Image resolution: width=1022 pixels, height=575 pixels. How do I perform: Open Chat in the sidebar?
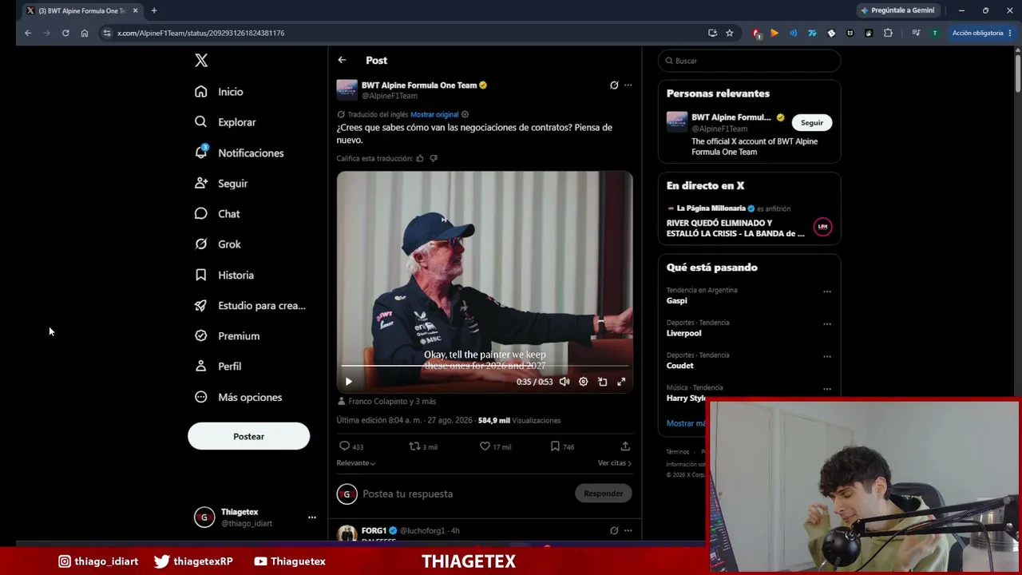click(217, 214)
